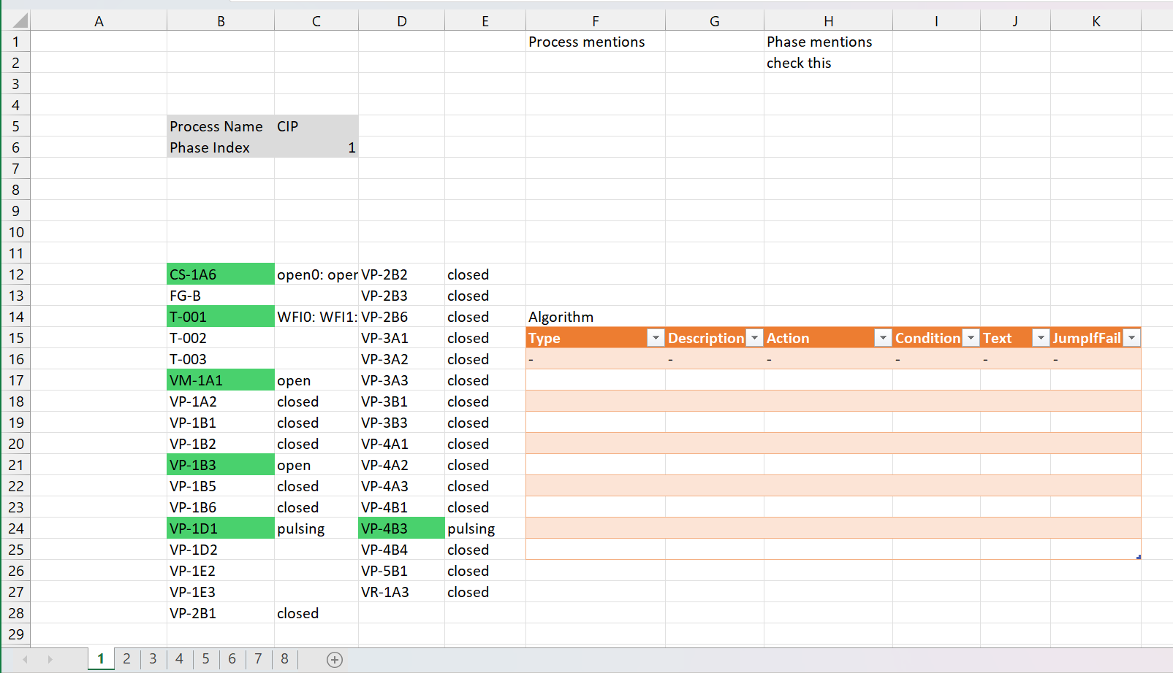
Task: Click the table resize handle corner
Action: (1139, 557)
